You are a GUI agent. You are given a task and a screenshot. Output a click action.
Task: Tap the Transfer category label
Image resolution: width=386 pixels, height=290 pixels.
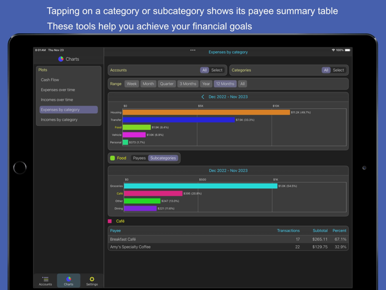point(116,120)
